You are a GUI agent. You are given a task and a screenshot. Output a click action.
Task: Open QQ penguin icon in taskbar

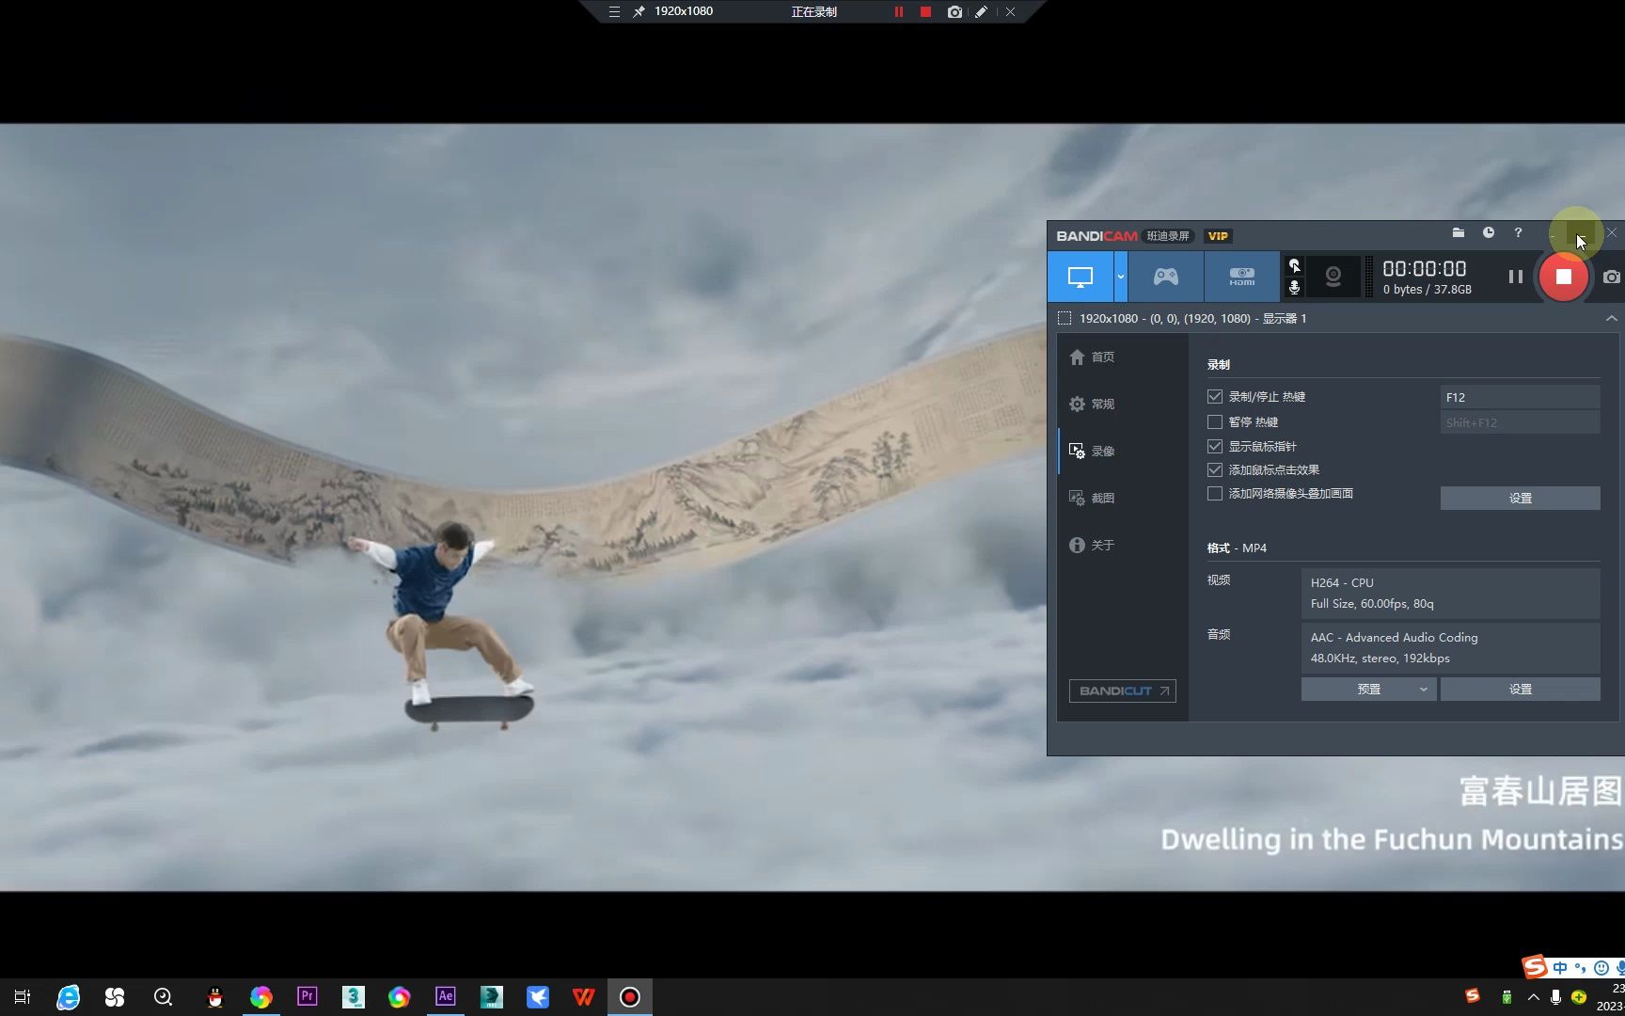(215, 997)
